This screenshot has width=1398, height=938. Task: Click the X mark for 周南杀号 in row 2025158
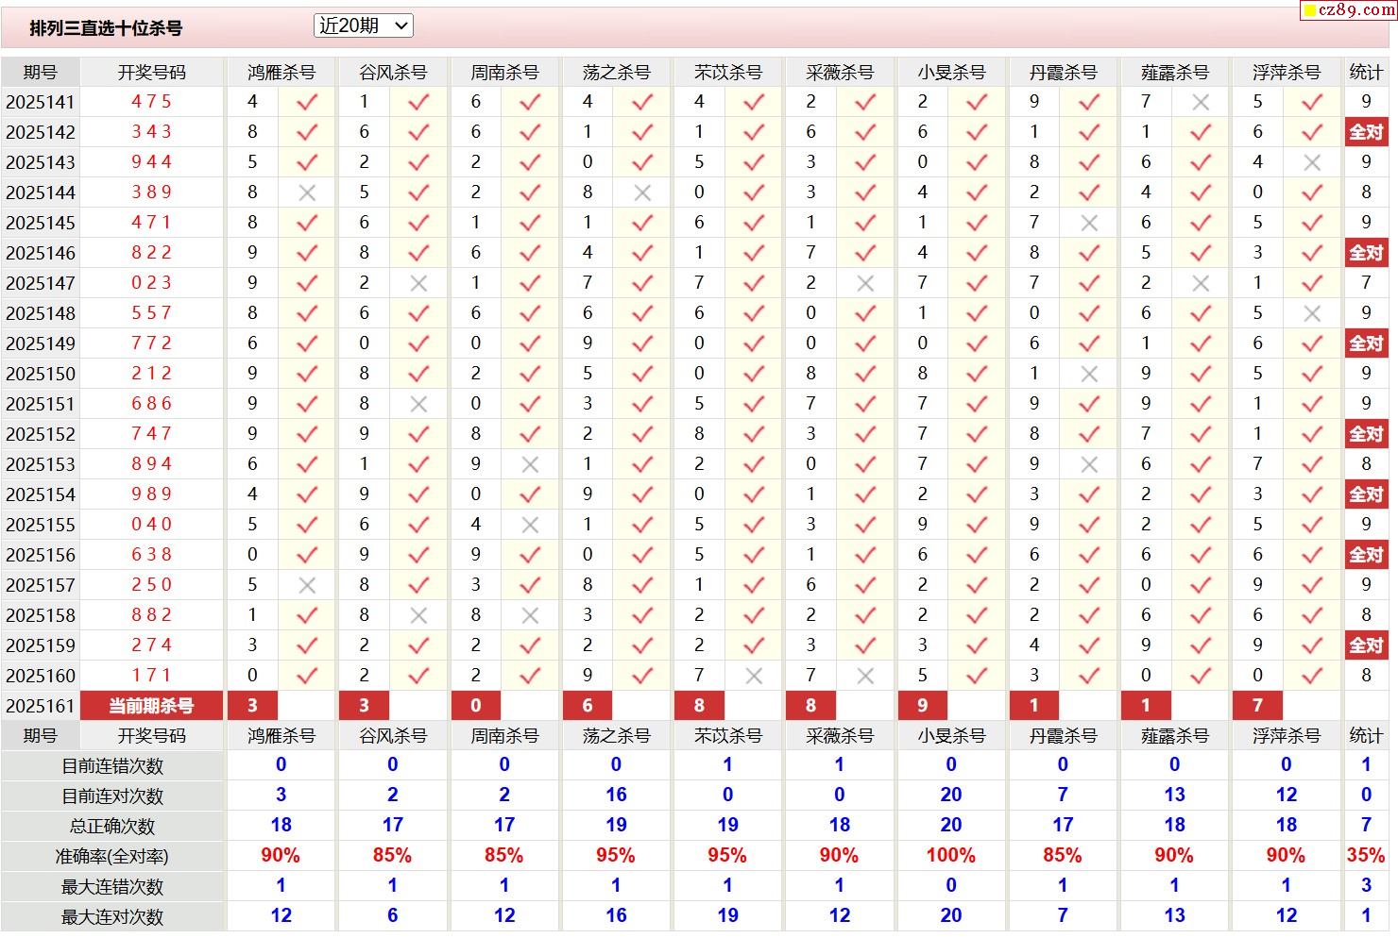530,615
